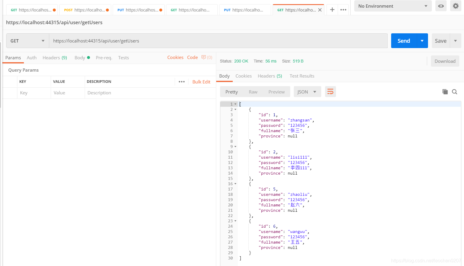Toggle the response line wrap icon
The height and width of the screenshot is (266, 464).
330,92
